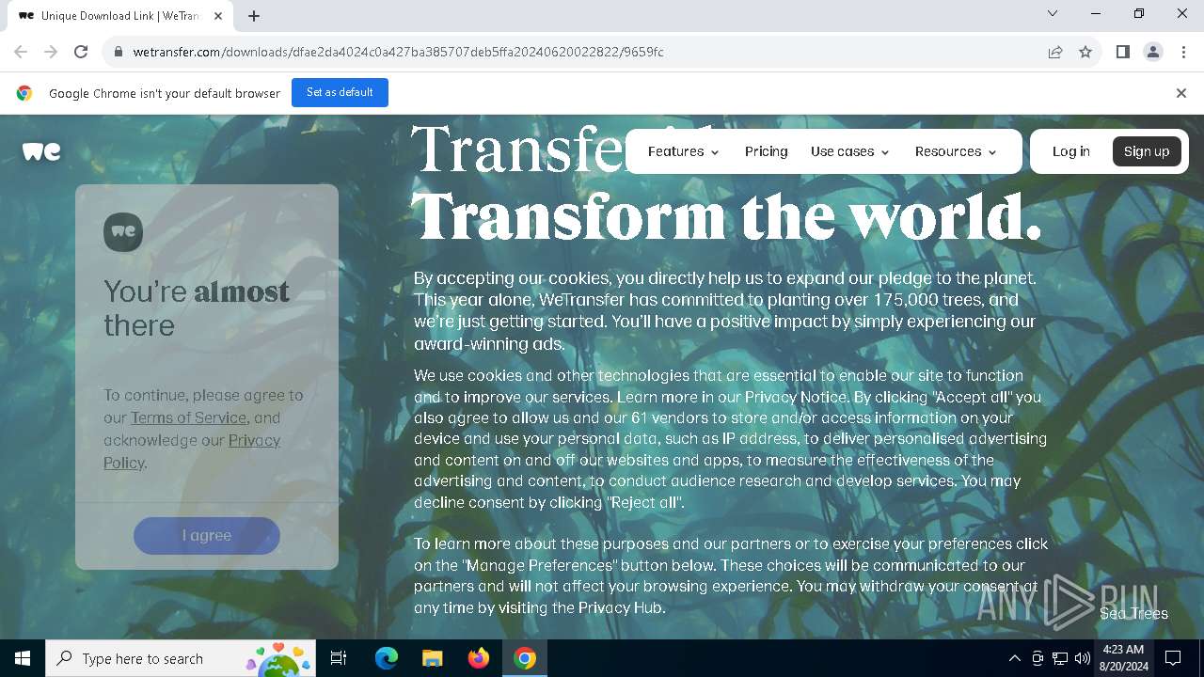
Task: Open File Explorer from taskbar
Action: point(432,658)
